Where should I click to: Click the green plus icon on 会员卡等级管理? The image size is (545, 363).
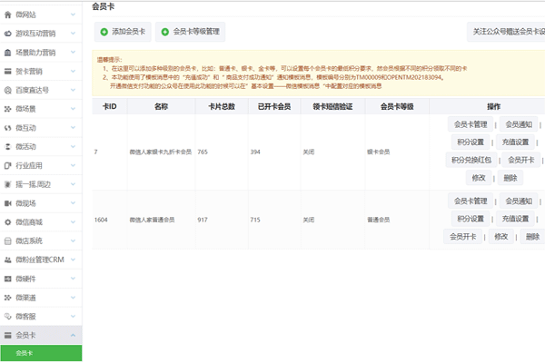click(x=165, y=32)
